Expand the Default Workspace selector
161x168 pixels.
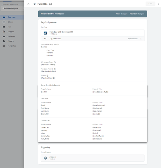tap(12, 9)
